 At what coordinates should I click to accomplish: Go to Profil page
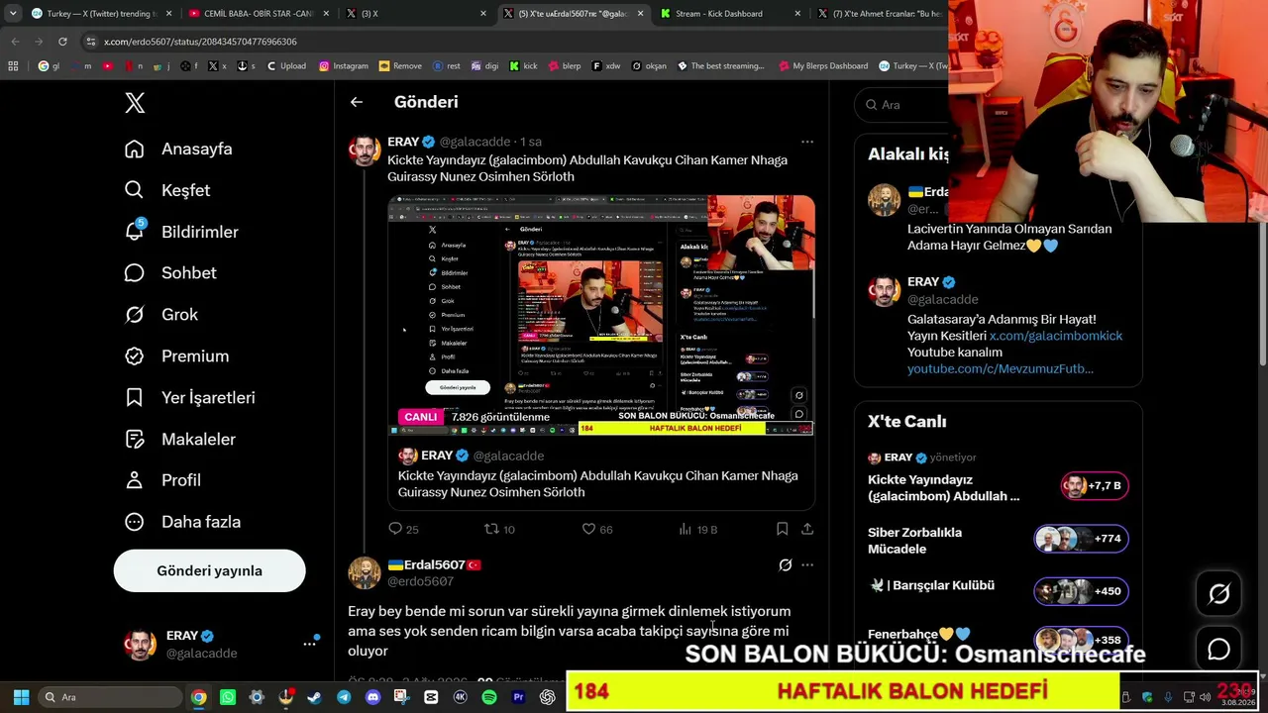(x=162, y=480)
